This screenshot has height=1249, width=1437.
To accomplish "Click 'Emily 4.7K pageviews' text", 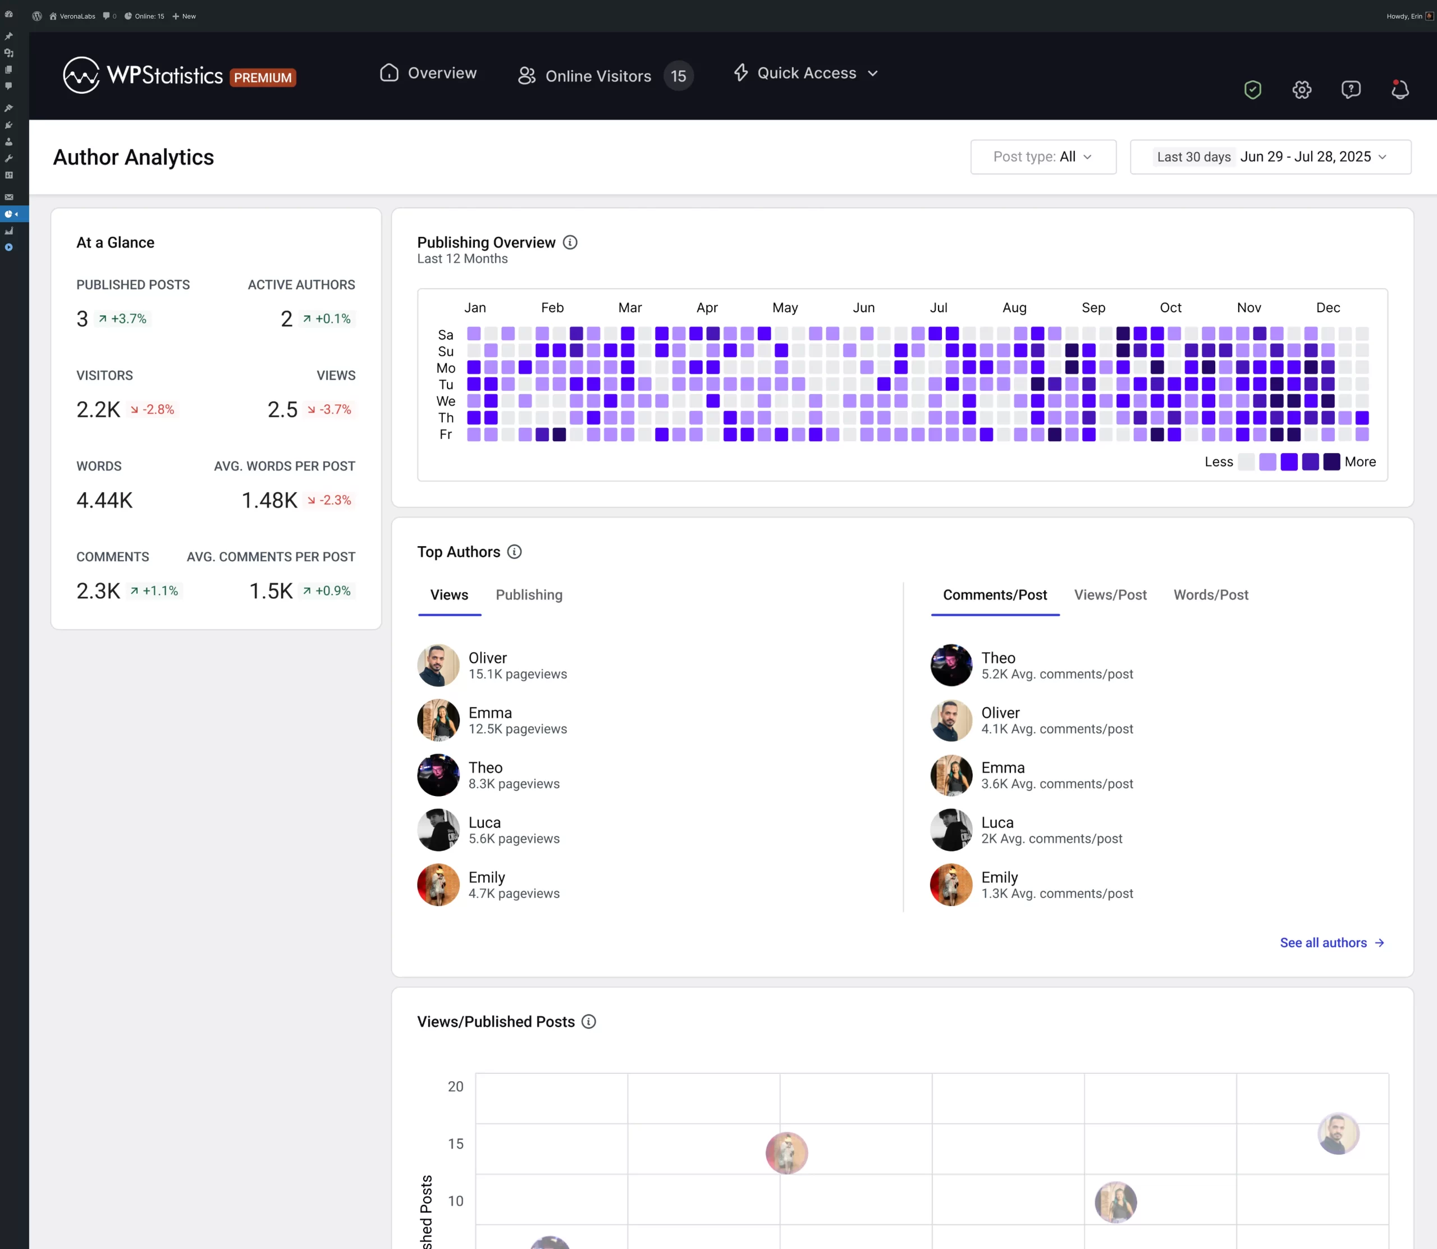I will click(x=514, y=885).
